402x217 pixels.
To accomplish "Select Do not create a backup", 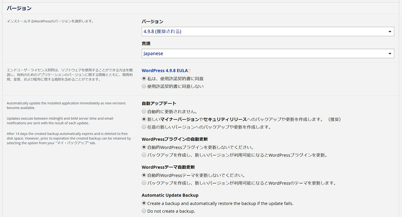I will [144, 211].
